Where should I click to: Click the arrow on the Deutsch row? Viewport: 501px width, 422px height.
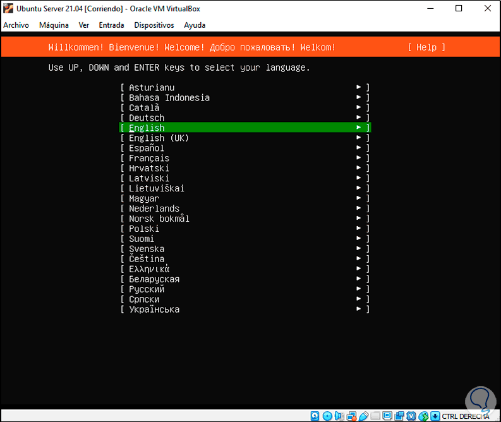point(358,118)
